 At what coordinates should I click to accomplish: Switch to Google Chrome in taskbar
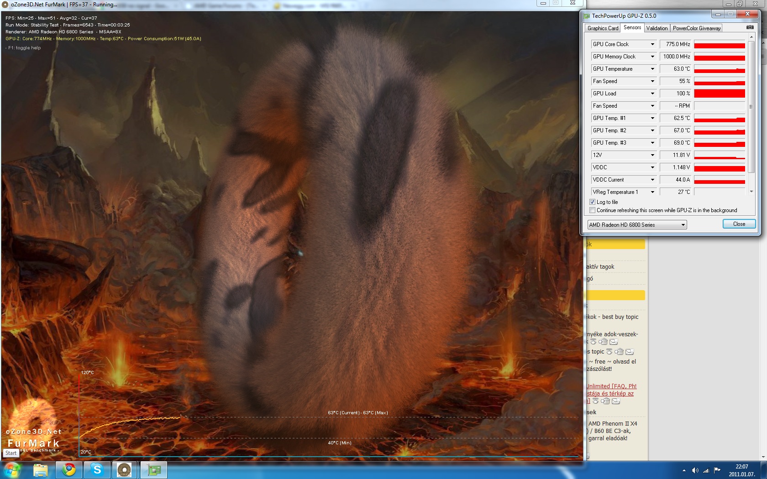click(x=69, y=470)
